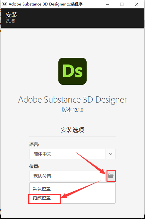The width and height of the screenshot is (145, 219).
Task: Click the 安装 header title
Action: 12,15
